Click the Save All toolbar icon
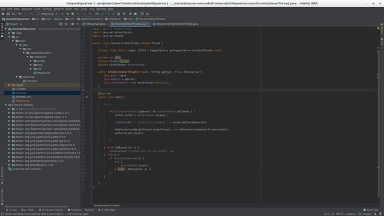 (x=8, y=14)
